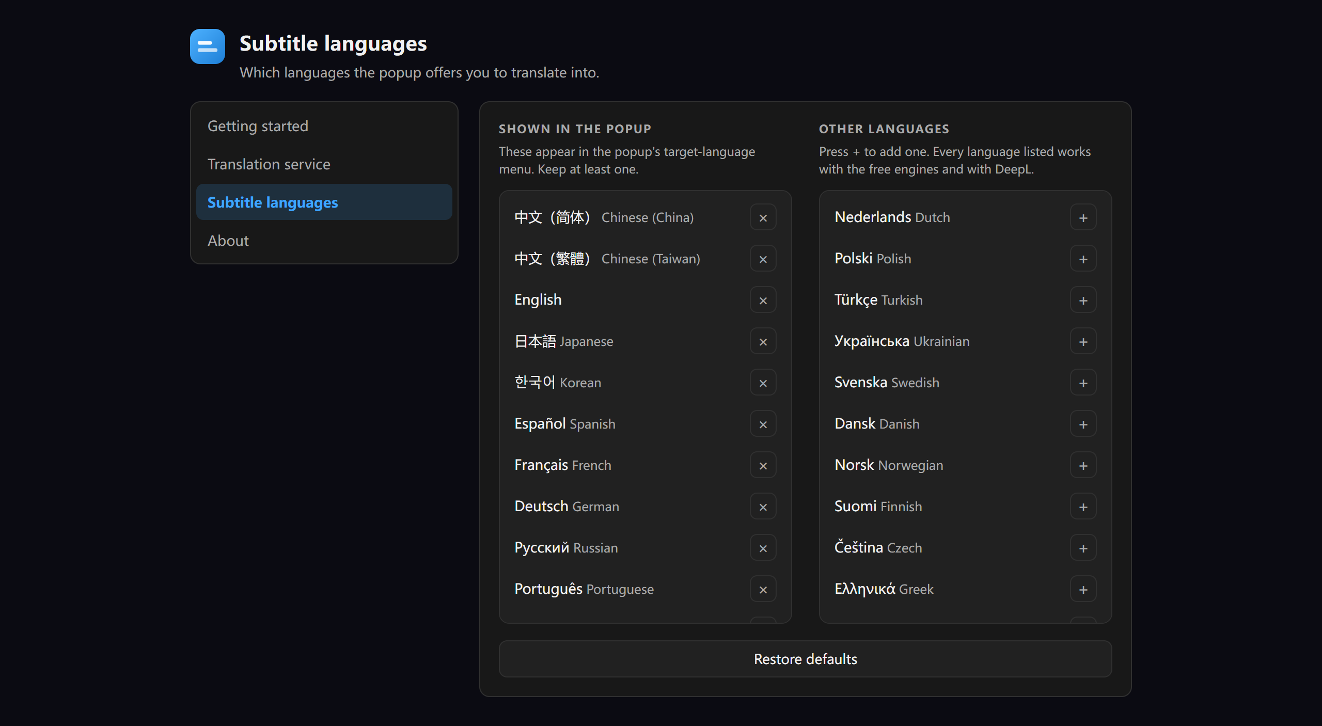Screen dimensions: 1322x726
Task: Click the Español Spanish row label
Action: click(x=564, y=424)
